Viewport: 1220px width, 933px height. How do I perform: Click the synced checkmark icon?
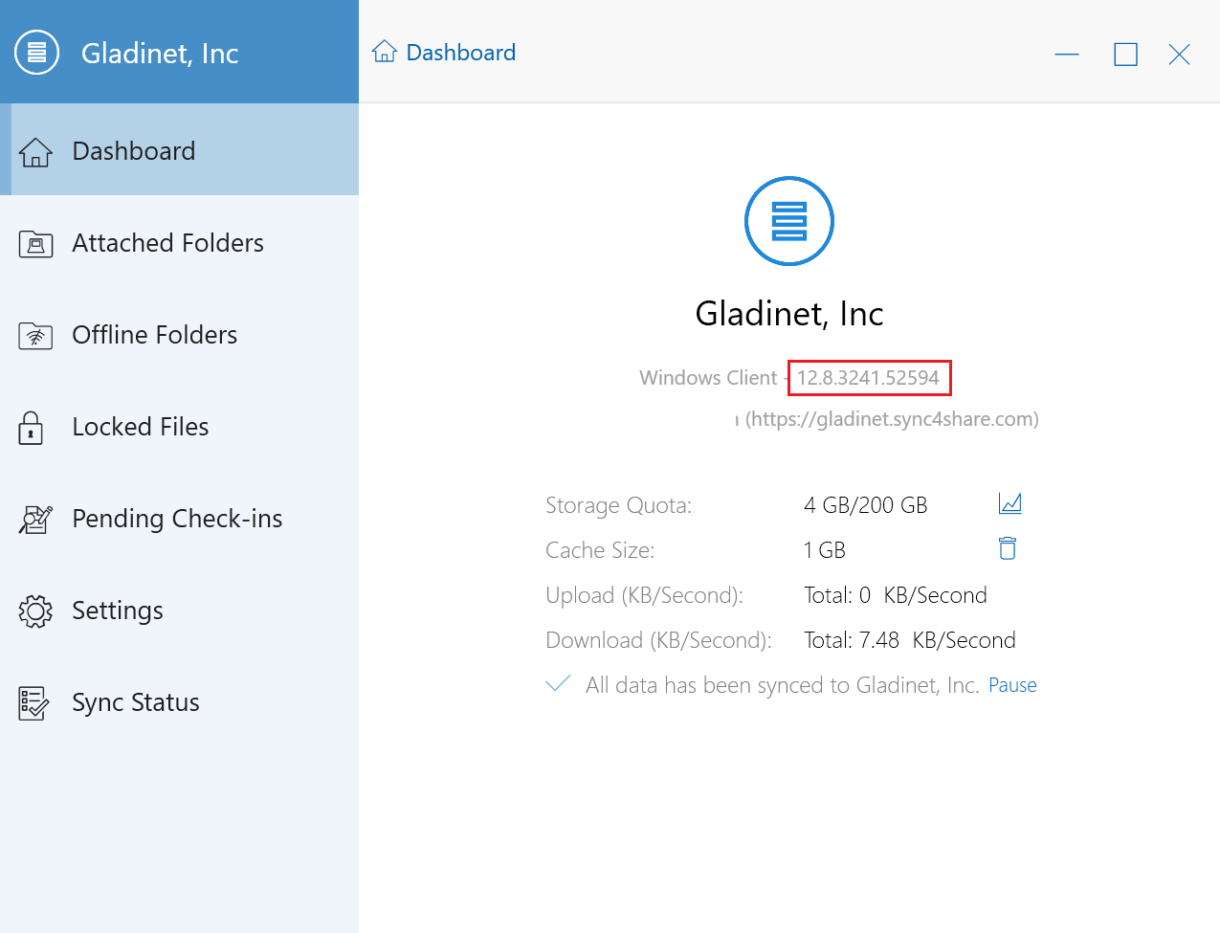558,683
